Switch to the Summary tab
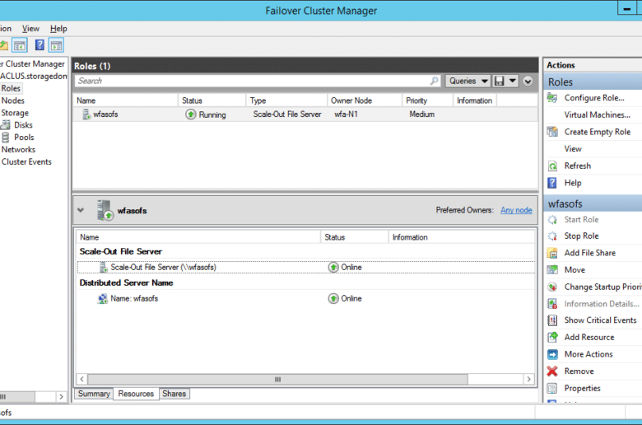This screenshot has width=642, height=425. (x=94, y=394)
